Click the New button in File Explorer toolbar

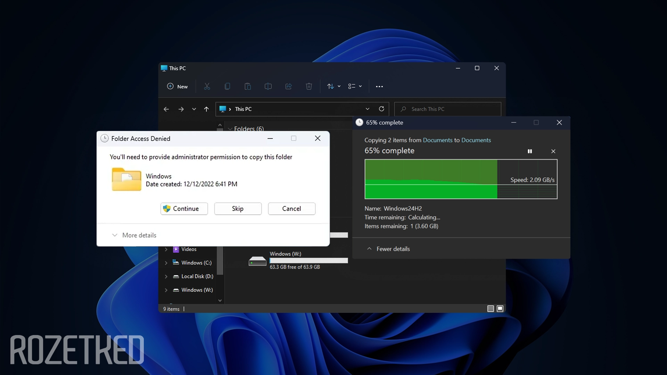coord(177,86)
